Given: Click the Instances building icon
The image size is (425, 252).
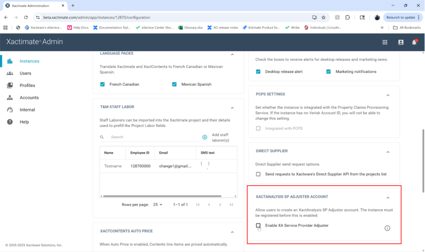Looking at the screenshot, I should pos(10,61).
